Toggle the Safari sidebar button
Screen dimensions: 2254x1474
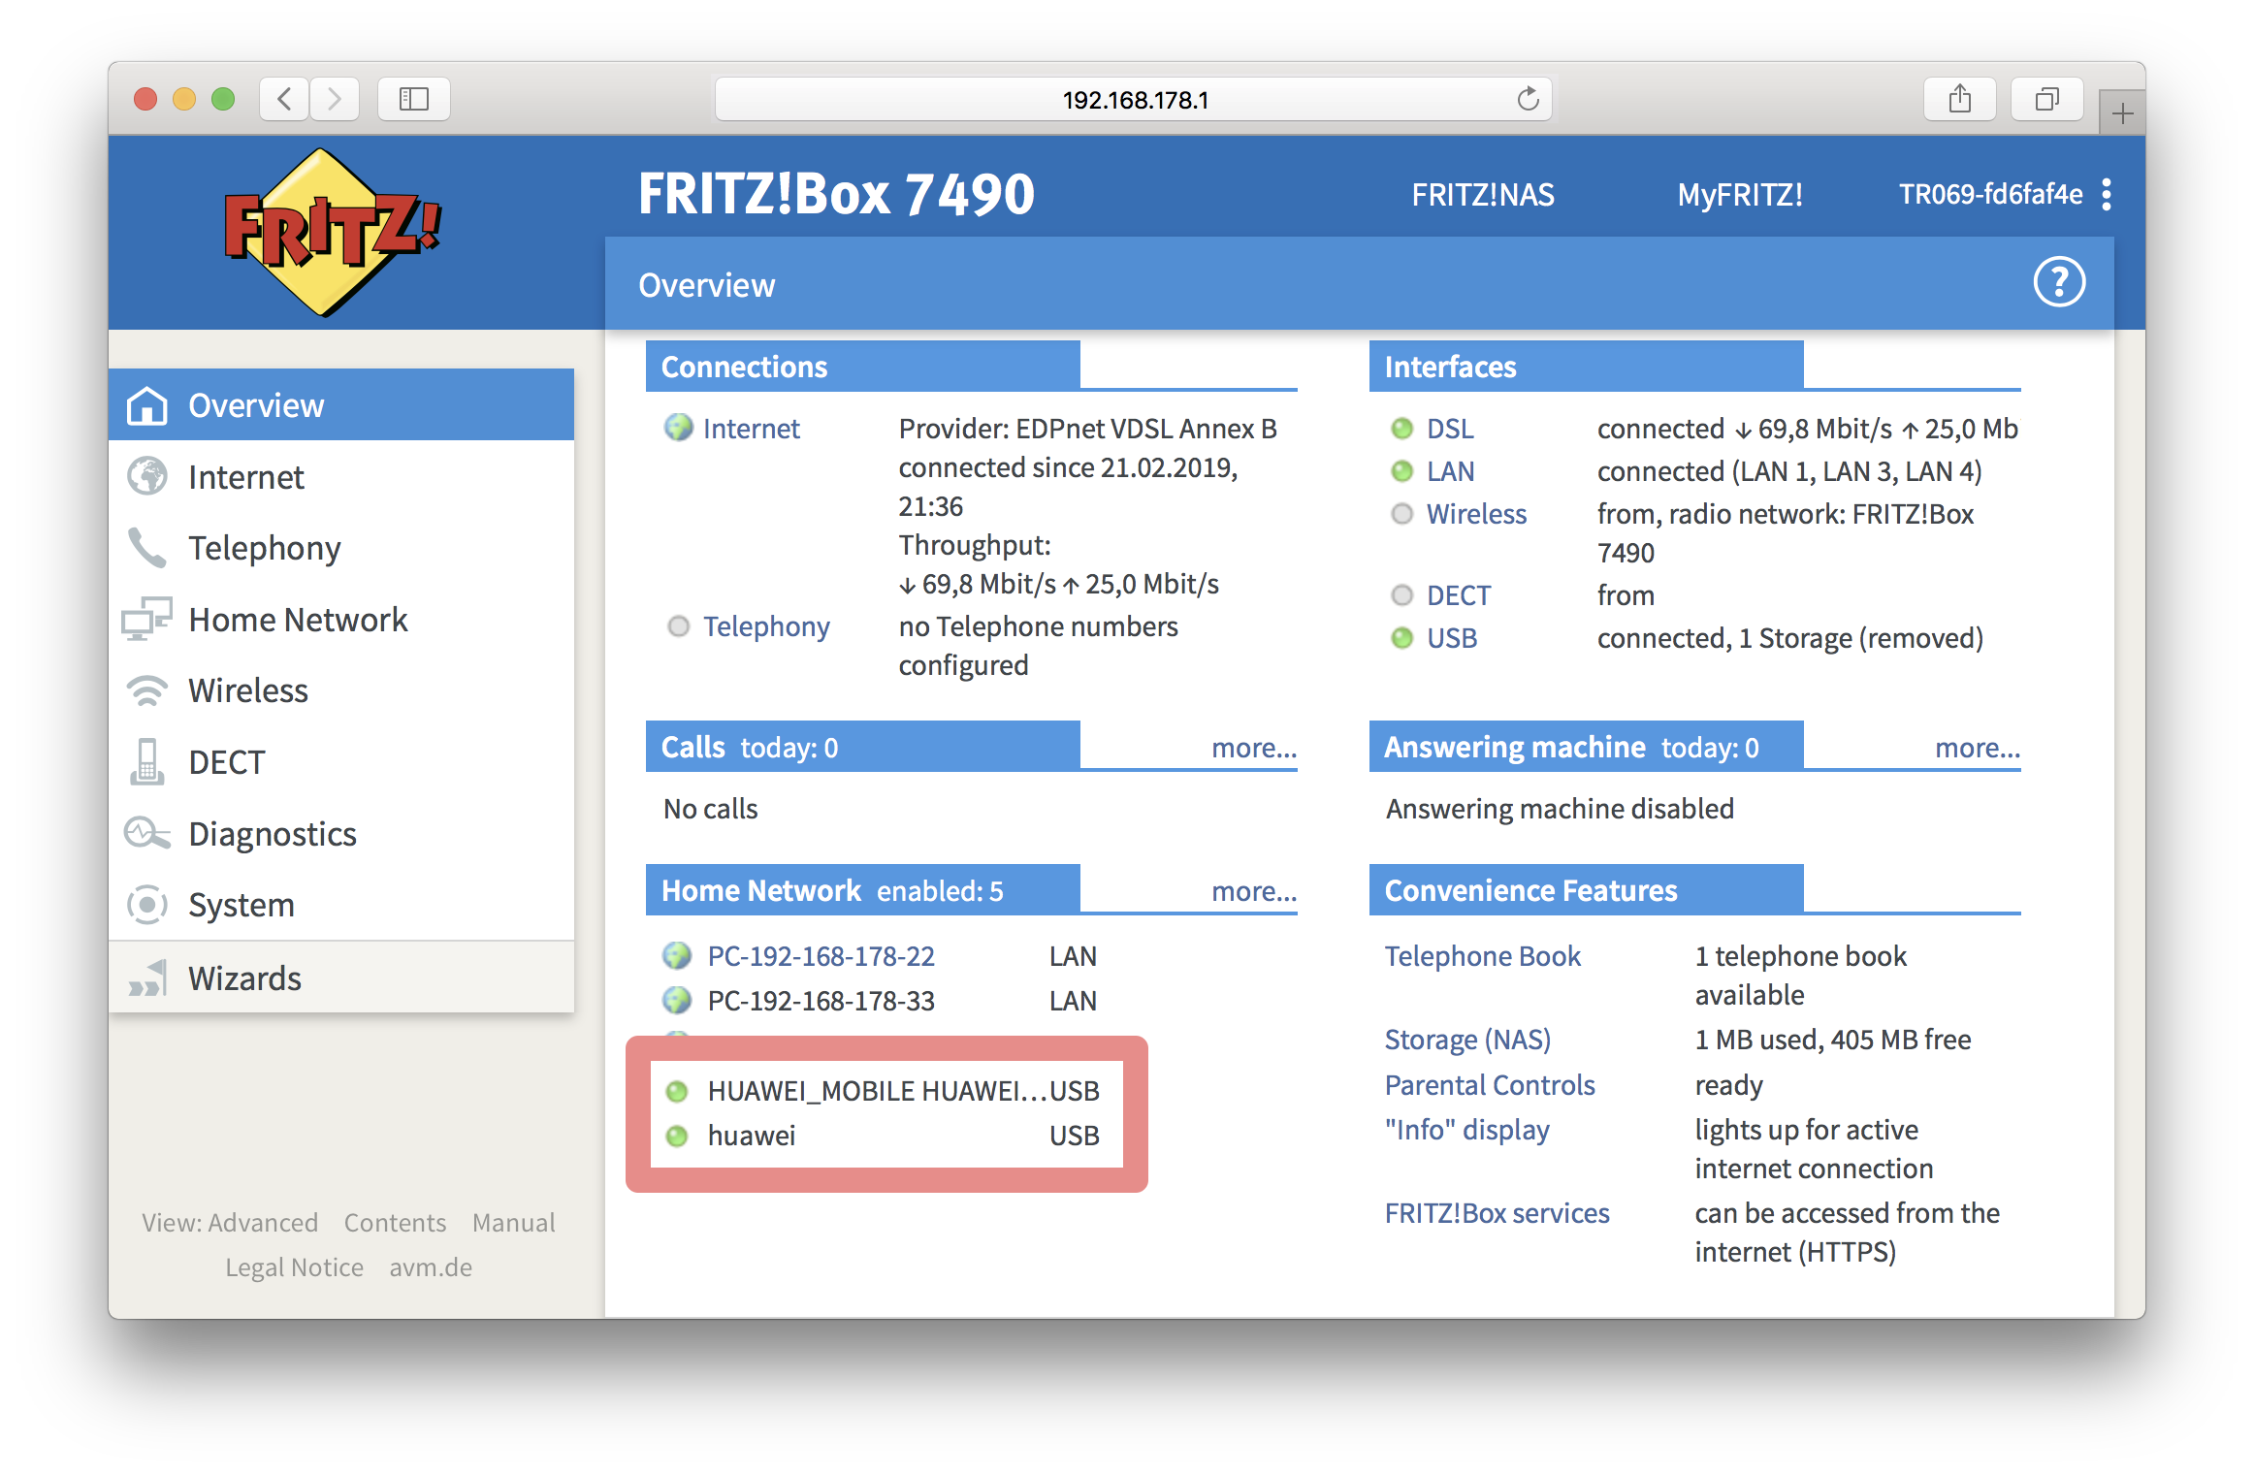pos(414,99)
